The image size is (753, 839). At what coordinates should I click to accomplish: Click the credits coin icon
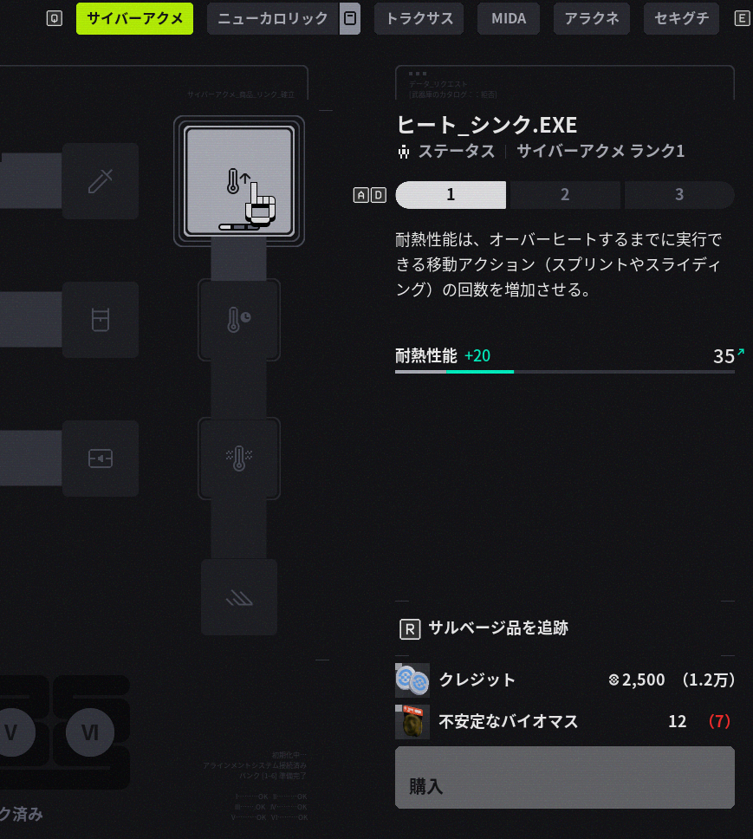point(412,680)
